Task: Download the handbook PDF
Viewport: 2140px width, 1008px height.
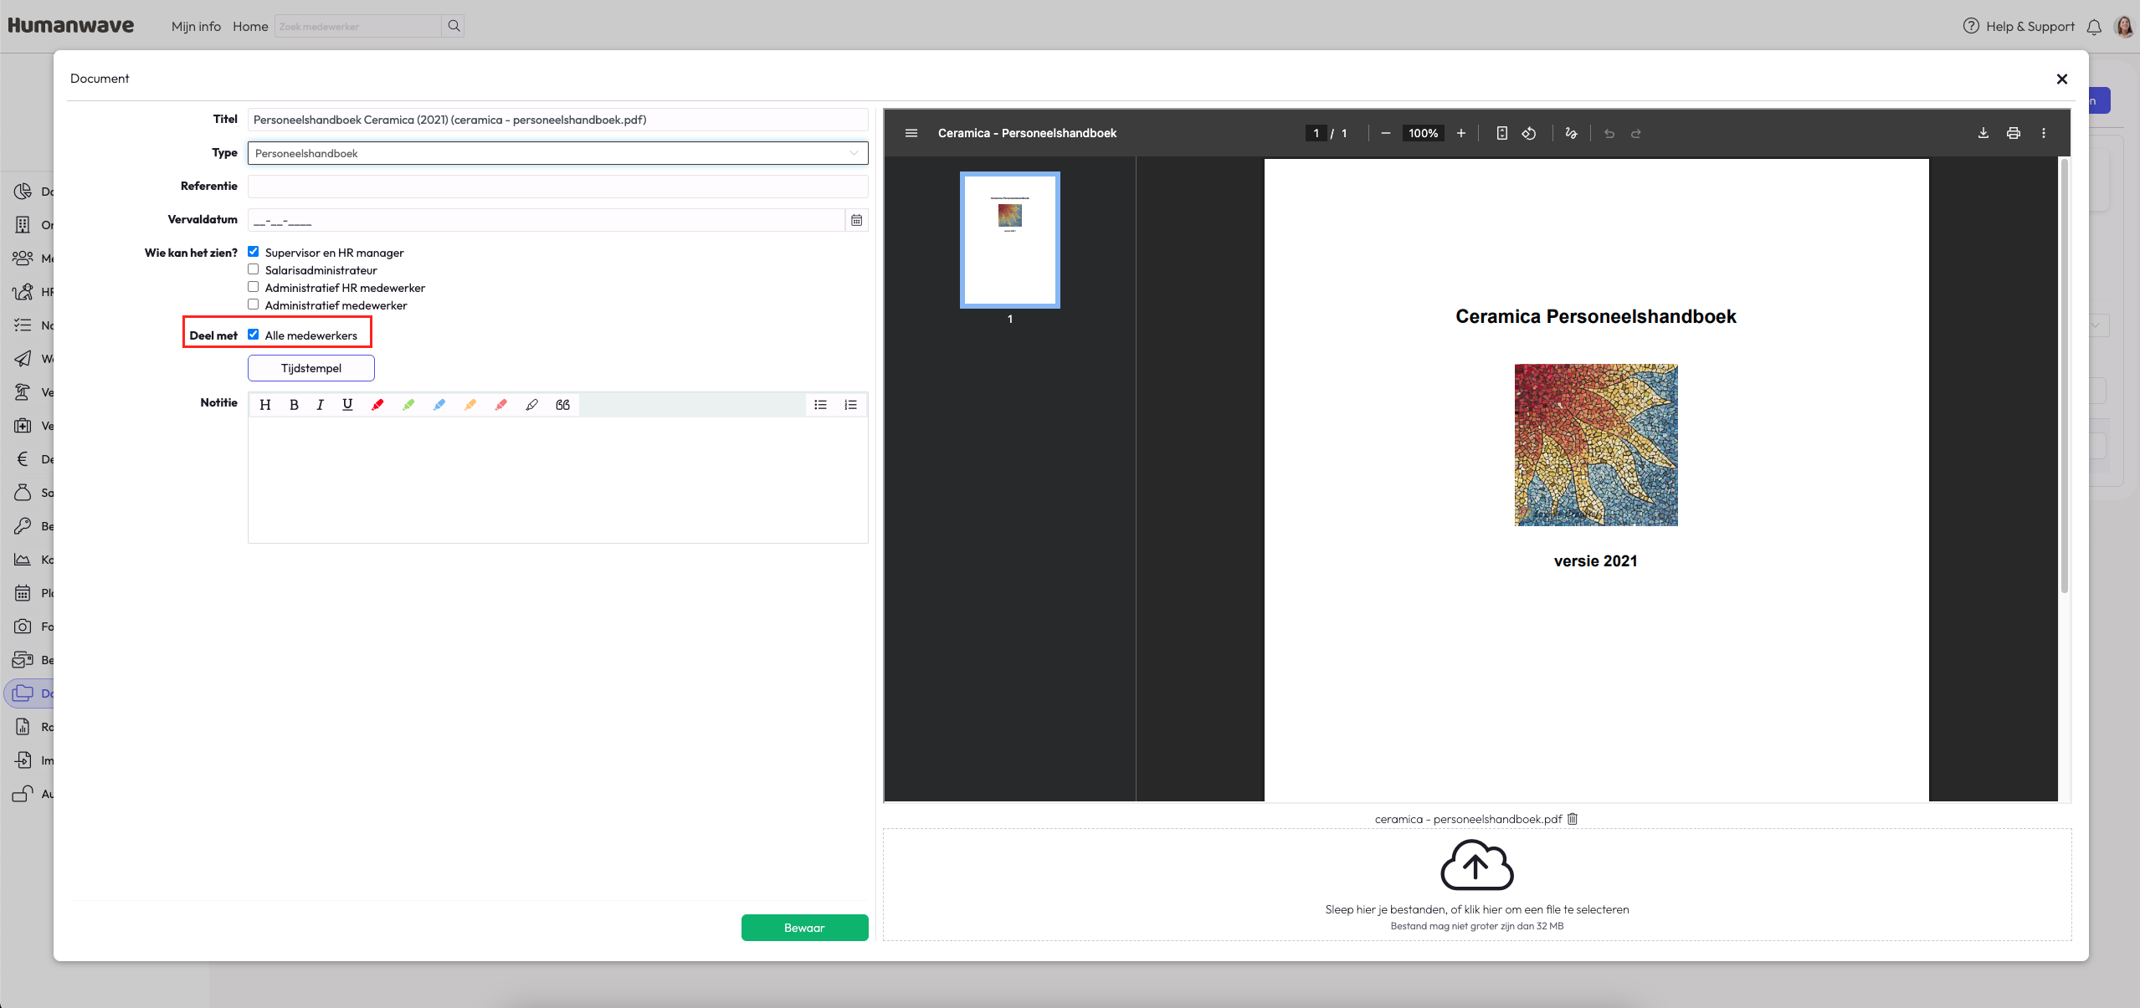Action: coord(1983,133)
